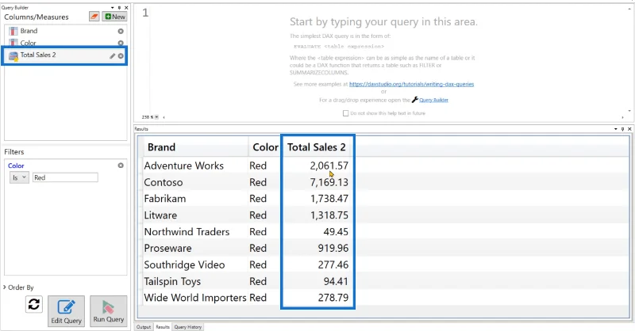Open daxstudio.org writing-dax-queries link
This screenshot has width=635, height=331.
tap(411, 84)
